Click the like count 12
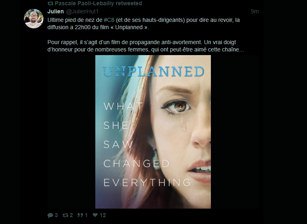 click(x=103, y=215)
